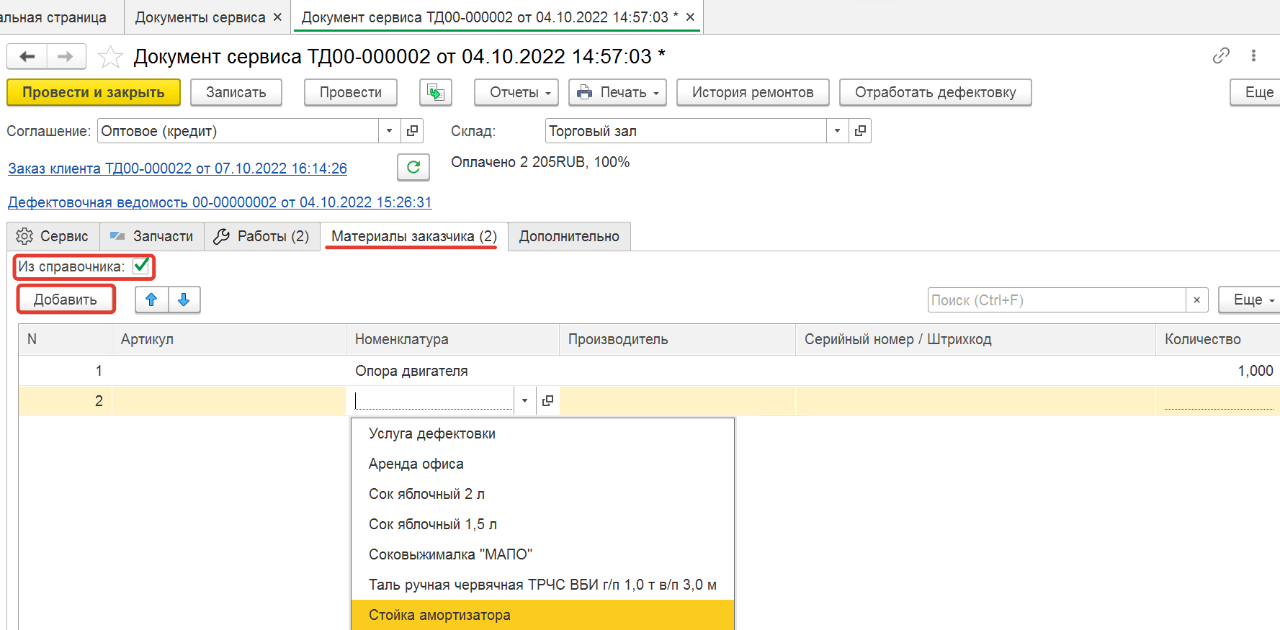Click the Провести button
Screen dimensions: 1280x630
[x=351, y=92]
